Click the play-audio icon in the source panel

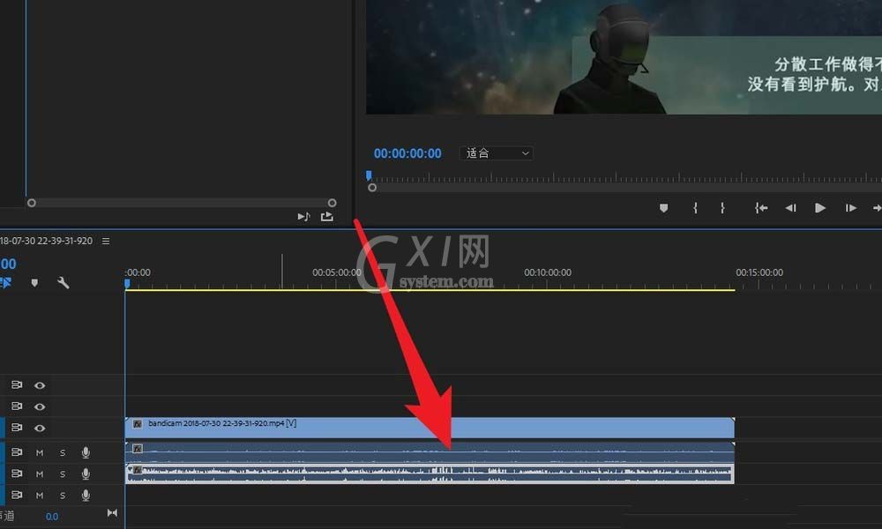coord(303,216)
